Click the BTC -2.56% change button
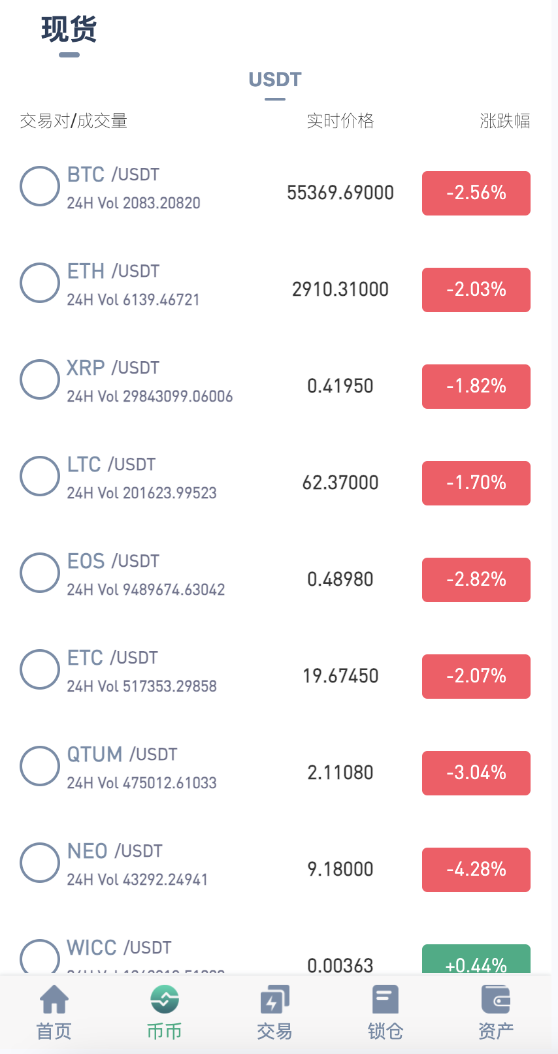Image resolution: width=558 pixels, height=1054 pixels. pos(476,193)
